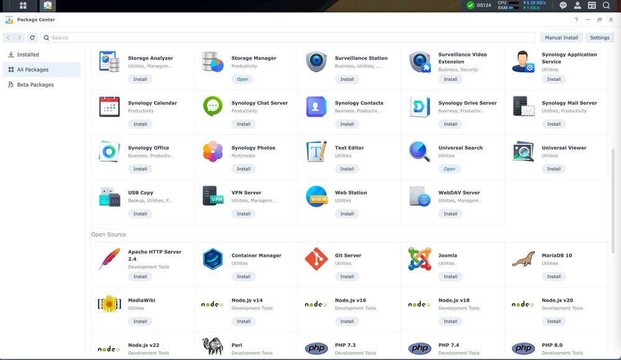The image size is (621, 360).
Task: Install the VPN Server package
Action: pyautogui.click(x=243, y=214)
